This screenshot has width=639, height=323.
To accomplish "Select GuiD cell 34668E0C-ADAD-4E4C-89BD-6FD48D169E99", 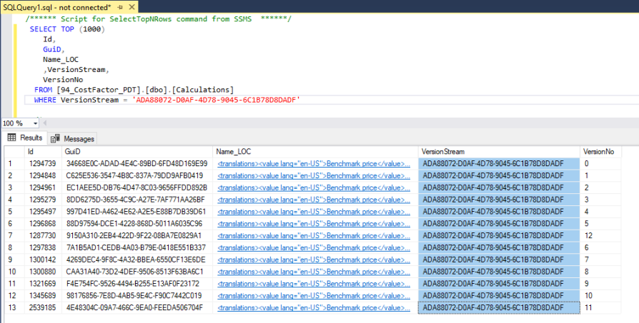I will coord(137,164).
